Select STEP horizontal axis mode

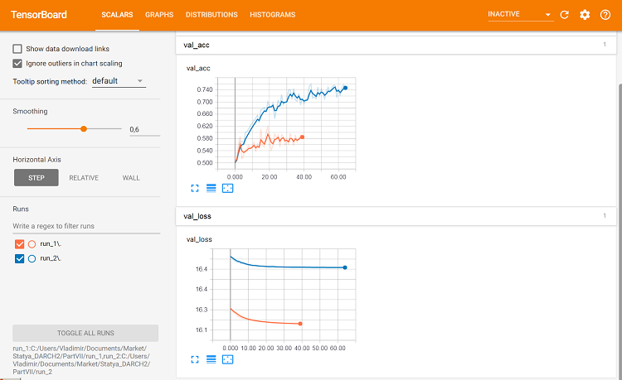(x=36, y=178)
